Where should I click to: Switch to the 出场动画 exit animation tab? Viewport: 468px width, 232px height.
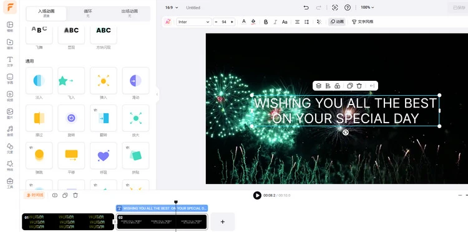coord(130,13)
